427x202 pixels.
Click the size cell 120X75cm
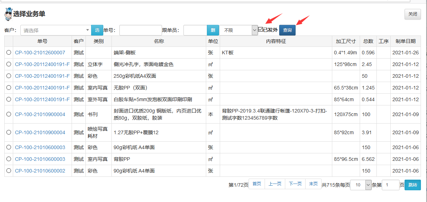tap(346, 114)
